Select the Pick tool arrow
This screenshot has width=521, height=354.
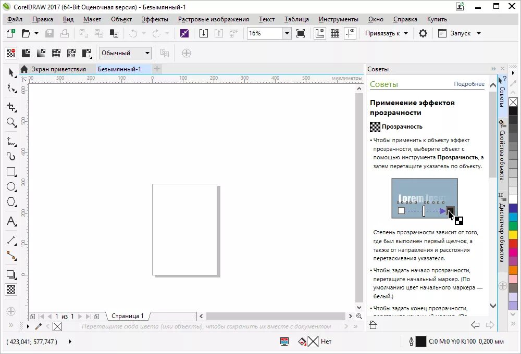point(11,73)
